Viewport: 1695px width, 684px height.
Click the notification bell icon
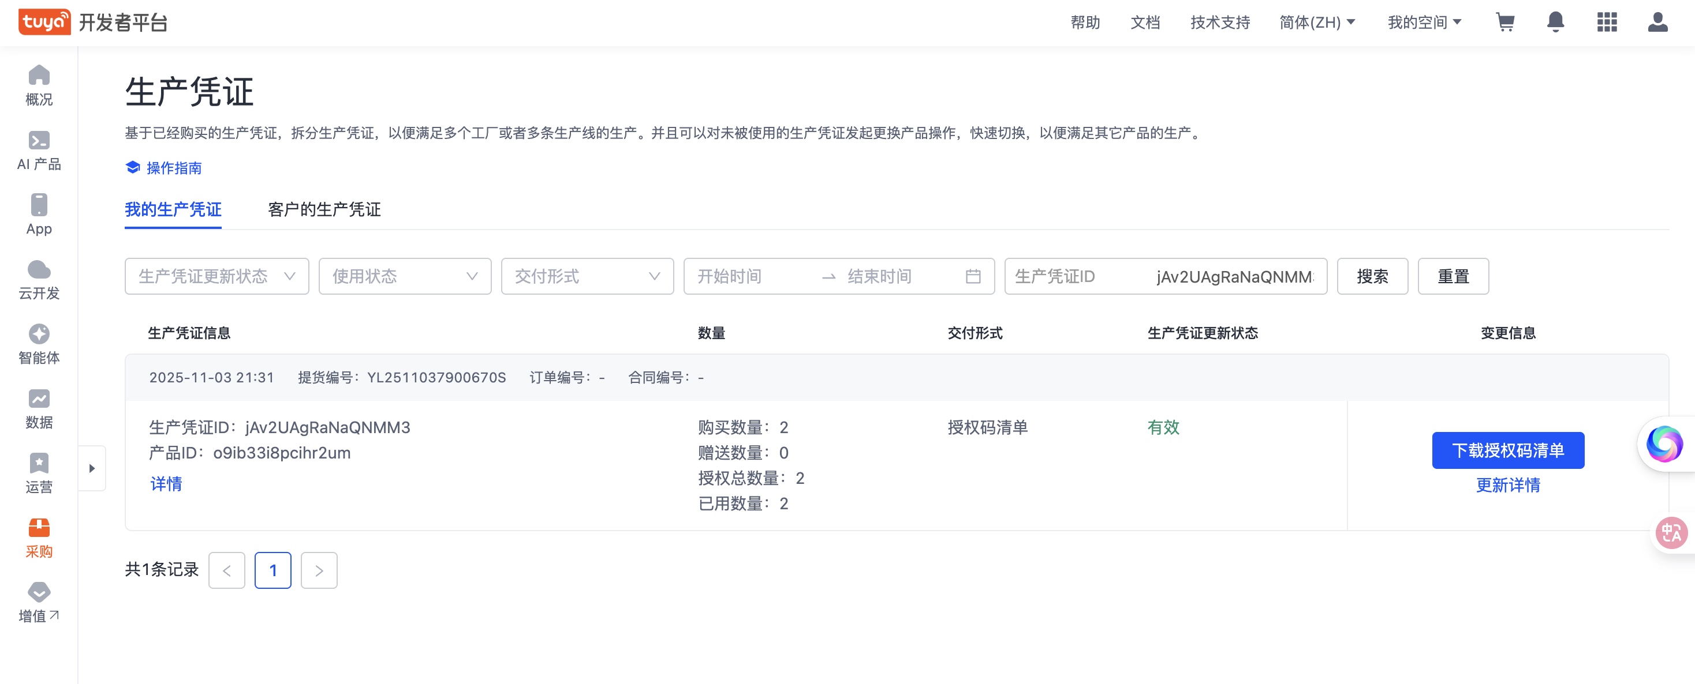1555,22
